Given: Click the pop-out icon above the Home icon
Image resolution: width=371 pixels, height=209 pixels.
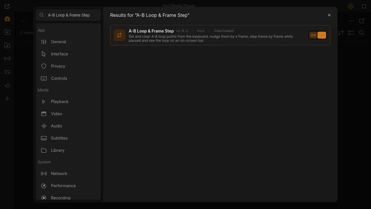Looking at the screenshot, I should 7,6.
